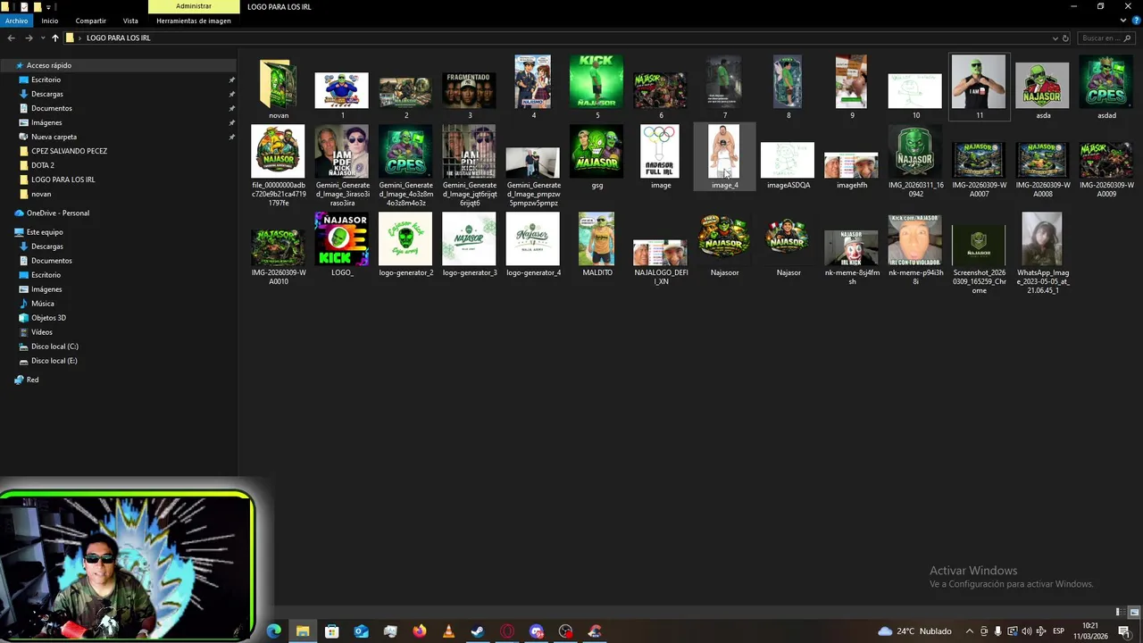The width and height of the screenshot is (1143, 643).
Task: Open Herramientas de imagen tab
Action: (194, 21)
